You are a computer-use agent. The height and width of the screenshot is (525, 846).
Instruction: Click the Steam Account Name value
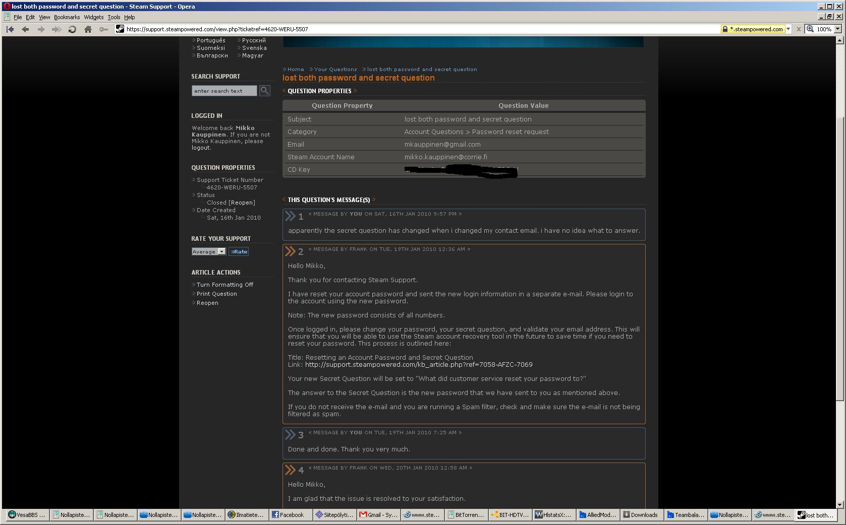(446, 157)
